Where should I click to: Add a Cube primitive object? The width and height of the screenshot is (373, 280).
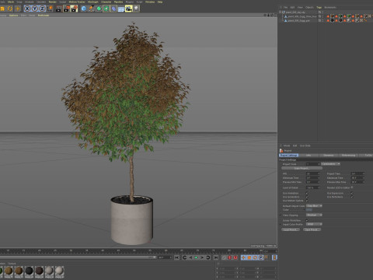pos(84,9)
